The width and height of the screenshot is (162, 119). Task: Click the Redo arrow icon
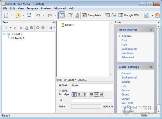click(x=50, y=15)
